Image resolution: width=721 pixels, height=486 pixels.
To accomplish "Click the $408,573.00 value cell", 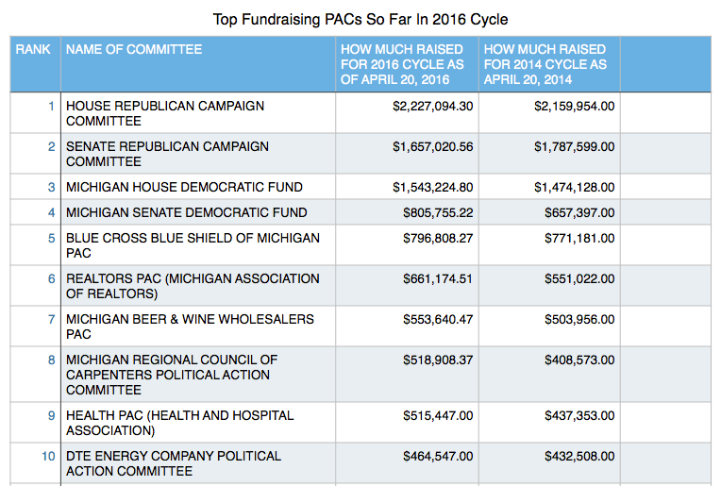I will [579, 360].
